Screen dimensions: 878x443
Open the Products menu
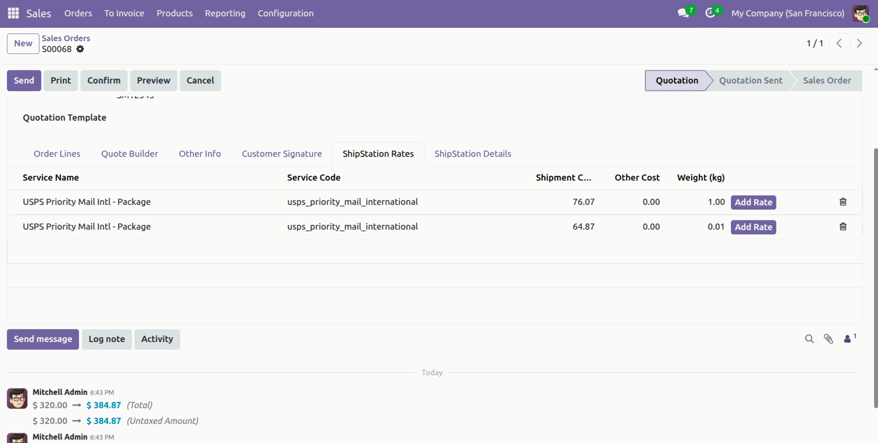tap(175, 13)
